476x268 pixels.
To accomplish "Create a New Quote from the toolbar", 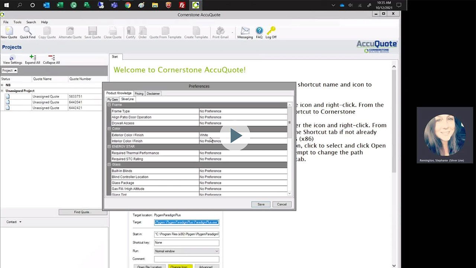I will pos(9,32).
